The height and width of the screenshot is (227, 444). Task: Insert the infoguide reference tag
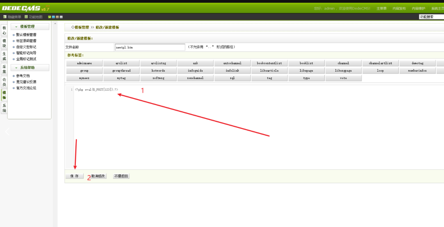click(x=195, y=71)
